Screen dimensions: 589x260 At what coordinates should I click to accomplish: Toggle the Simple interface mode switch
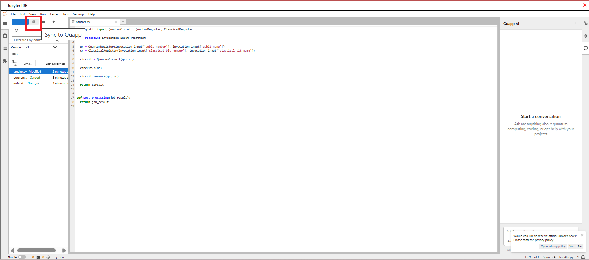coord(22,257)
